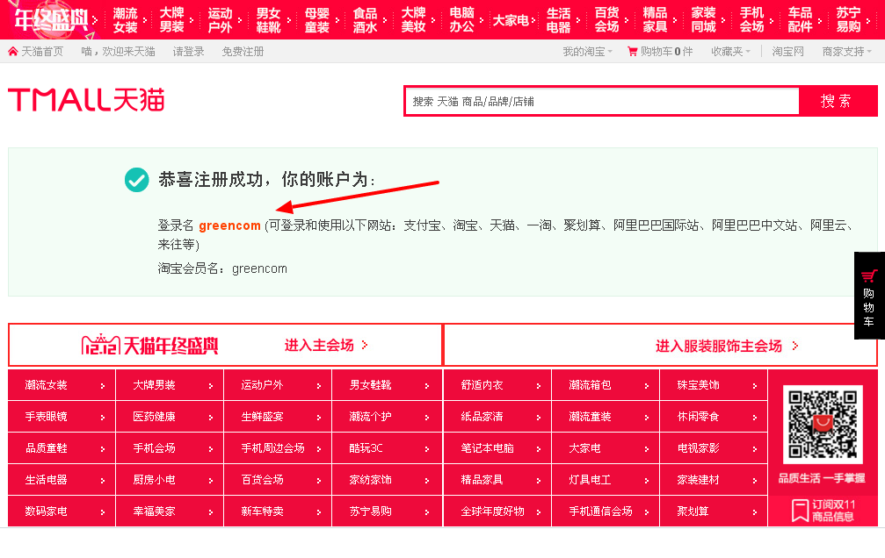Click the arrow next to 进入主会场
885x558 pixels.
point(365,345)
